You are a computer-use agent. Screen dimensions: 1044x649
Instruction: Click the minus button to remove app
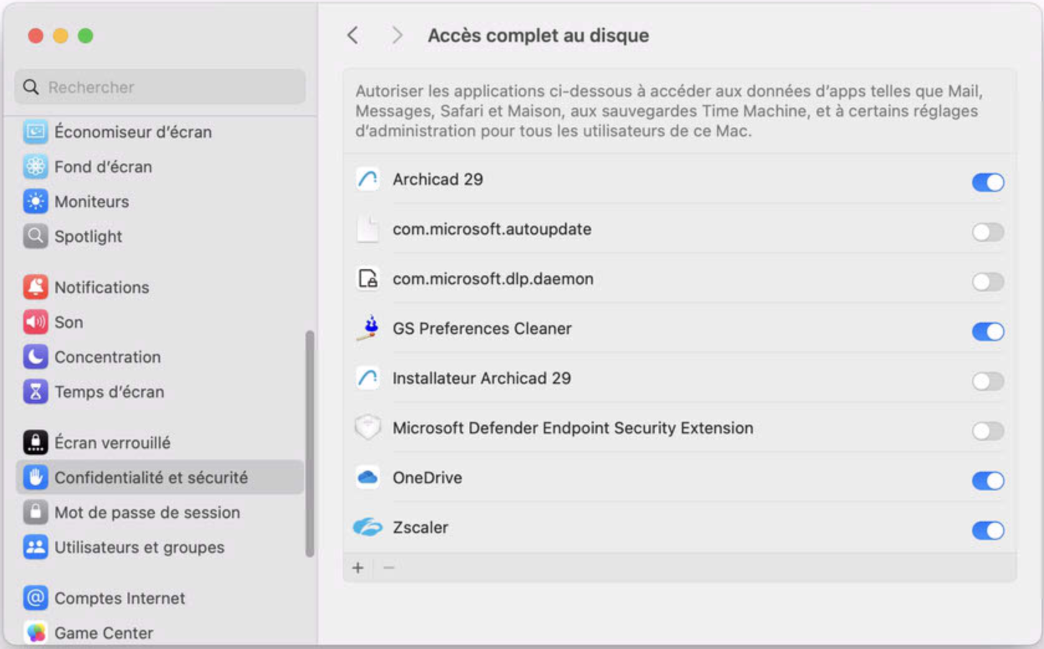(389, 568)
